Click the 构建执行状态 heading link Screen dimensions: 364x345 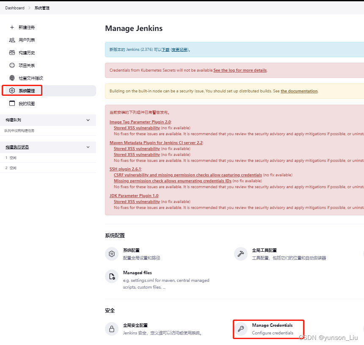click(x=17, y=147)
